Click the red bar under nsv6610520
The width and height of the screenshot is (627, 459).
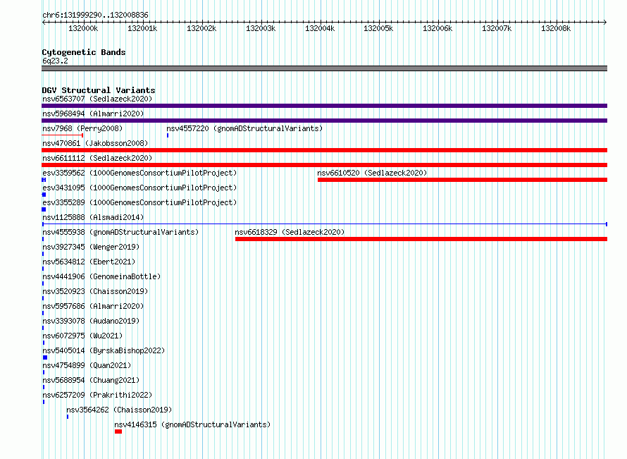tap(462, 180)
